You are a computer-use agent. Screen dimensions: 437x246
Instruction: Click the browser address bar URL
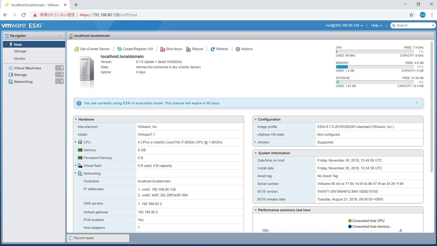[108, 15]
